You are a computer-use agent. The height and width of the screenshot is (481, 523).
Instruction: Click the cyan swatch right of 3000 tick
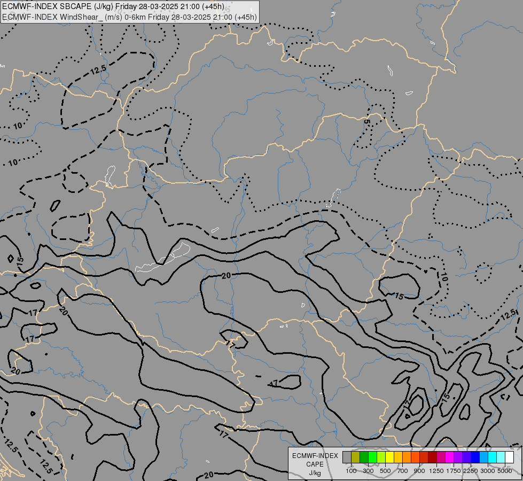point(493,457)
